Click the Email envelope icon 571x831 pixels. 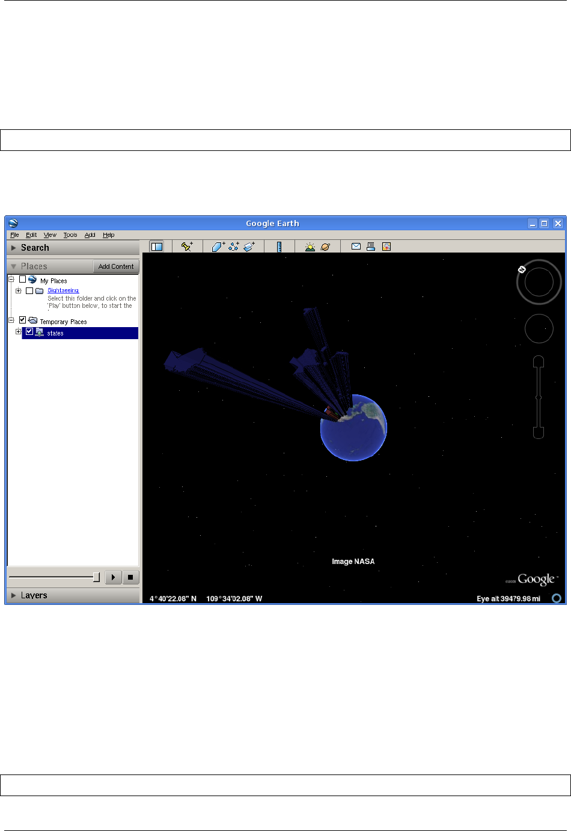tap(356, 247)
